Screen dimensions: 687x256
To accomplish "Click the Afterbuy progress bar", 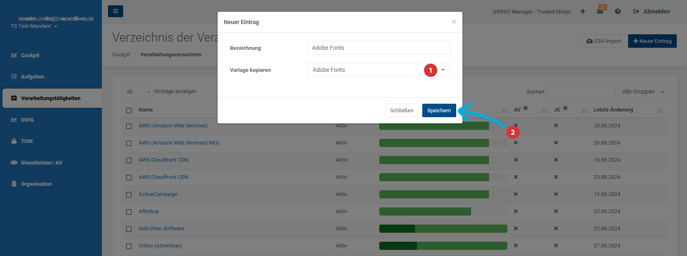I will [443, 211].
